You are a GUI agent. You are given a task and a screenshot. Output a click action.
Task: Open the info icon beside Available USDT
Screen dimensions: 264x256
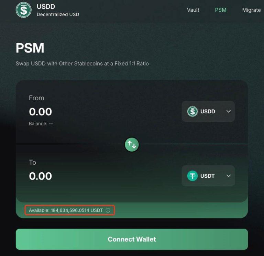pyautogui.click(x=108, y=210)
